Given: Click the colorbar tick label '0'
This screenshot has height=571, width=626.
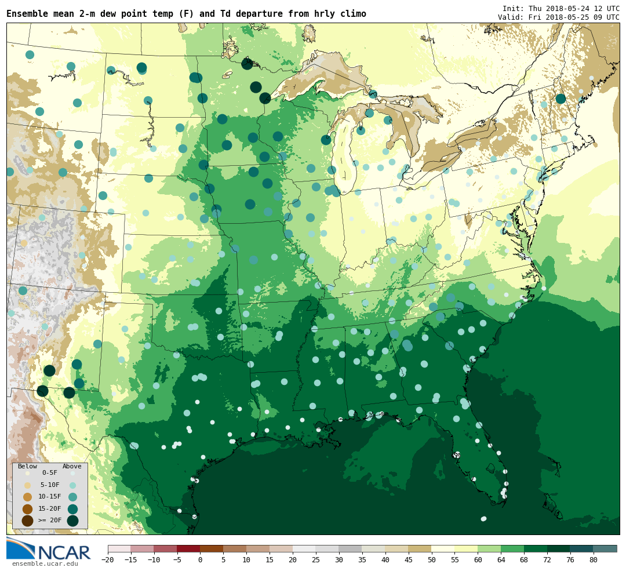Looking at the screenshot, I should coord(200,560).
